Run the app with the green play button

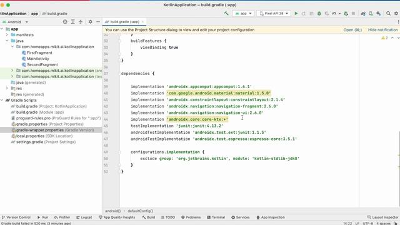point(296,13)
